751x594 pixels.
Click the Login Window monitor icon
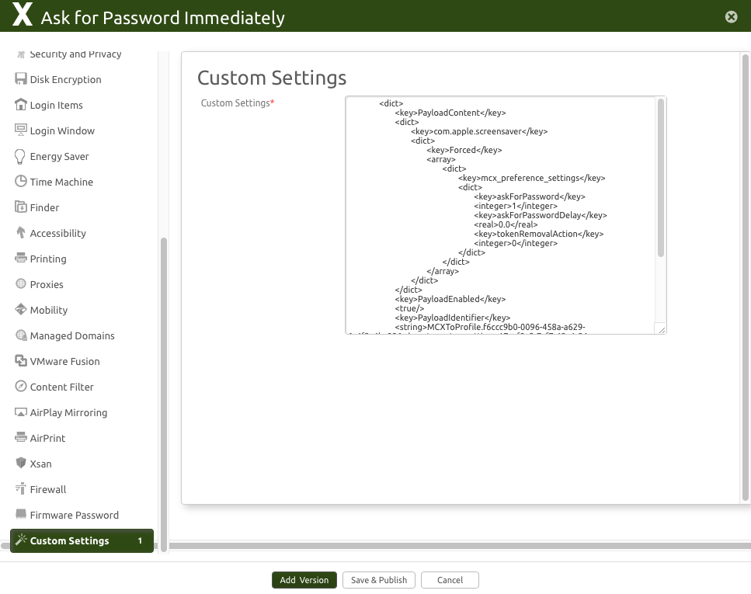click(21, 130)
